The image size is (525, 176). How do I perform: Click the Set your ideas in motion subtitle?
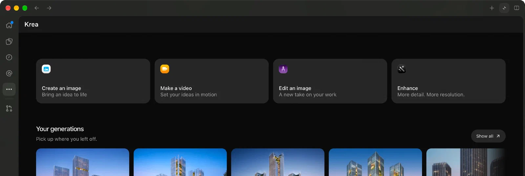(x=189, y=95)
